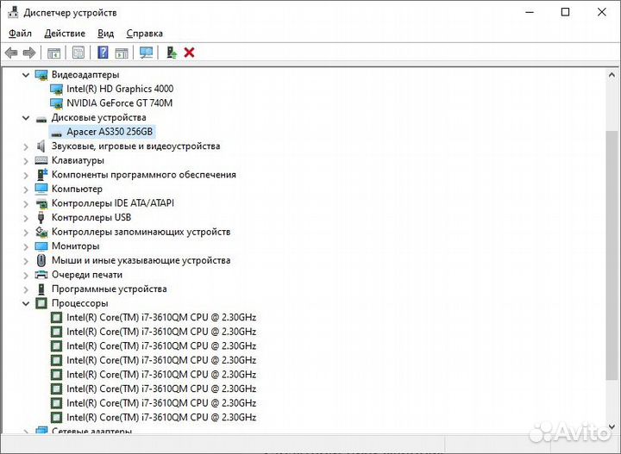The width and height of the screenshot is (621, 454).
Task: Click the speaker icon of Звуковые устройства
Action: tap(41, 146)
